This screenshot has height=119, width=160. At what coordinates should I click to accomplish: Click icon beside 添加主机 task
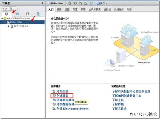(x=54, y=91)
